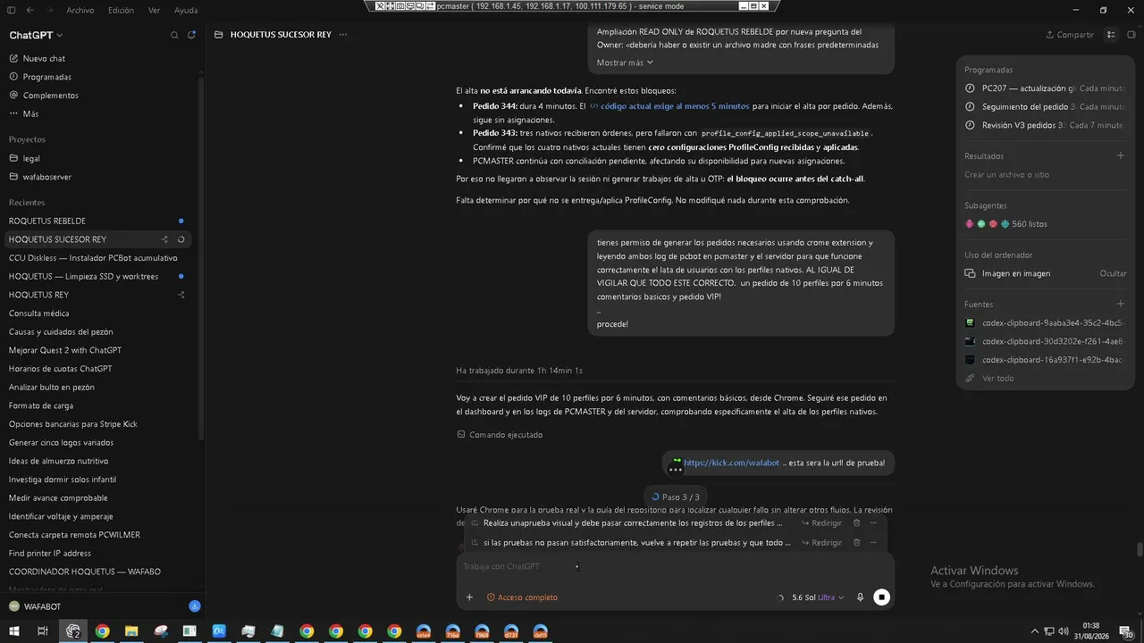
Task: Click the microphone dictation icon
Action: [x=861, y=597]
